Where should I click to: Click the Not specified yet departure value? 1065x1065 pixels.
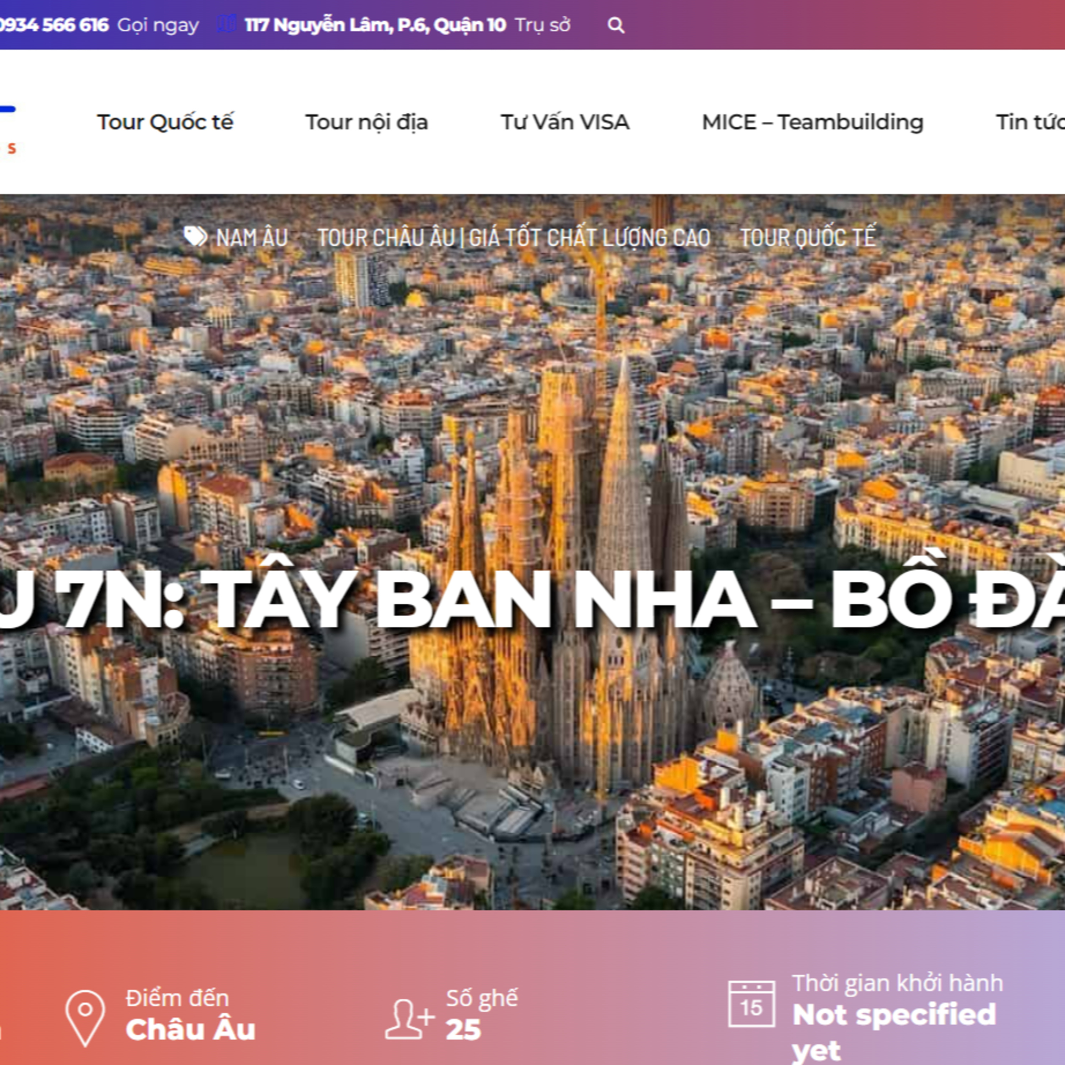point(894,1031)
